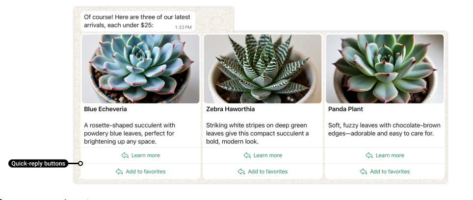This screenshot has width=473, height=200.
Task: Click the reply arrow icon on Panda Plant's Add to favorites
Action: (363, 172)
